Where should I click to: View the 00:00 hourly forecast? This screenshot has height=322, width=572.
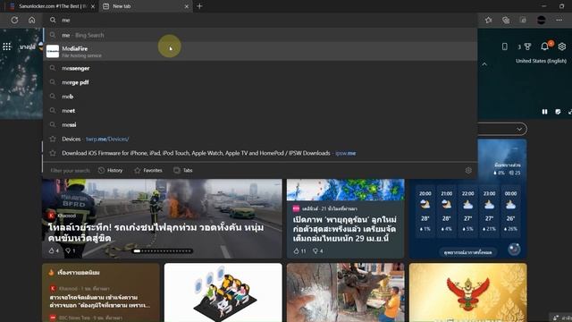[x=510, y=211]
